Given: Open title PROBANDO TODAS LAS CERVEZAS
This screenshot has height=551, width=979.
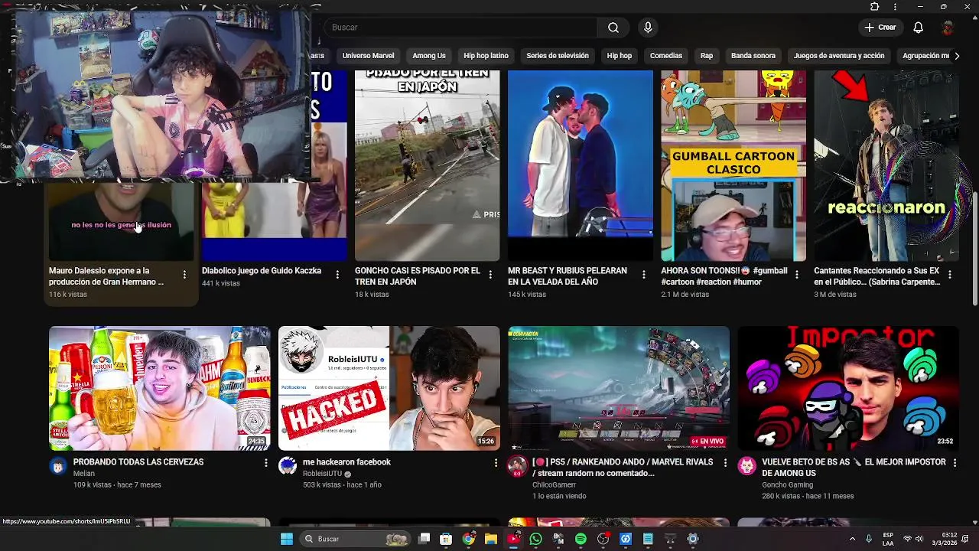Looking at the screenshot, I should pyautogui.click(x=138, y=462).
